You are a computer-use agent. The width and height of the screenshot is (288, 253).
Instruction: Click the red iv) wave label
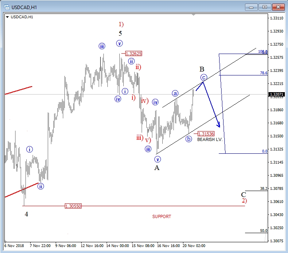pos(145,100)
